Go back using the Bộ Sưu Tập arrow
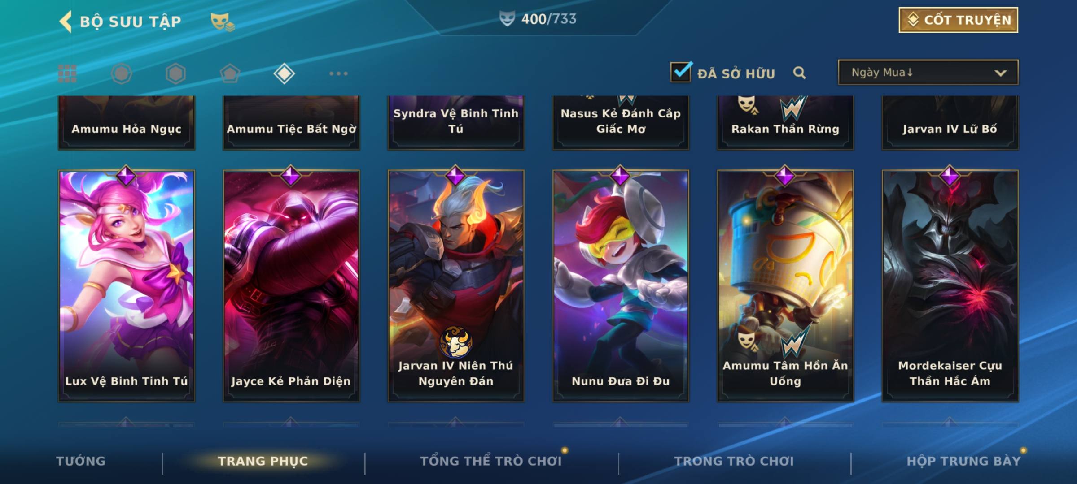This screenshot has width=1077, height=484. click(x=66, y=21)
